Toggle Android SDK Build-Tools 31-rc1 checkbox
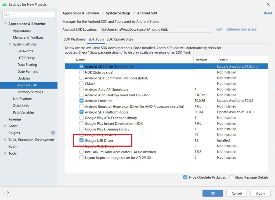Image resolution: width=275 pixels, height=200 pixels. pos(81,66)
